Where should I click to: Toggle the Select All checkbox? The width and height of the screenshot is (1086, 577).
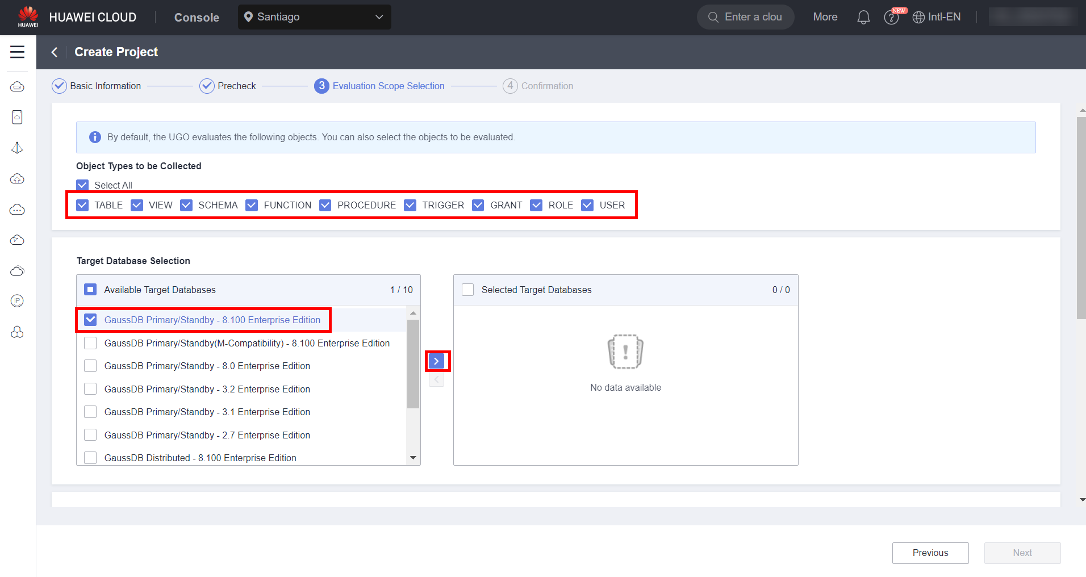[x=82, y=185]
